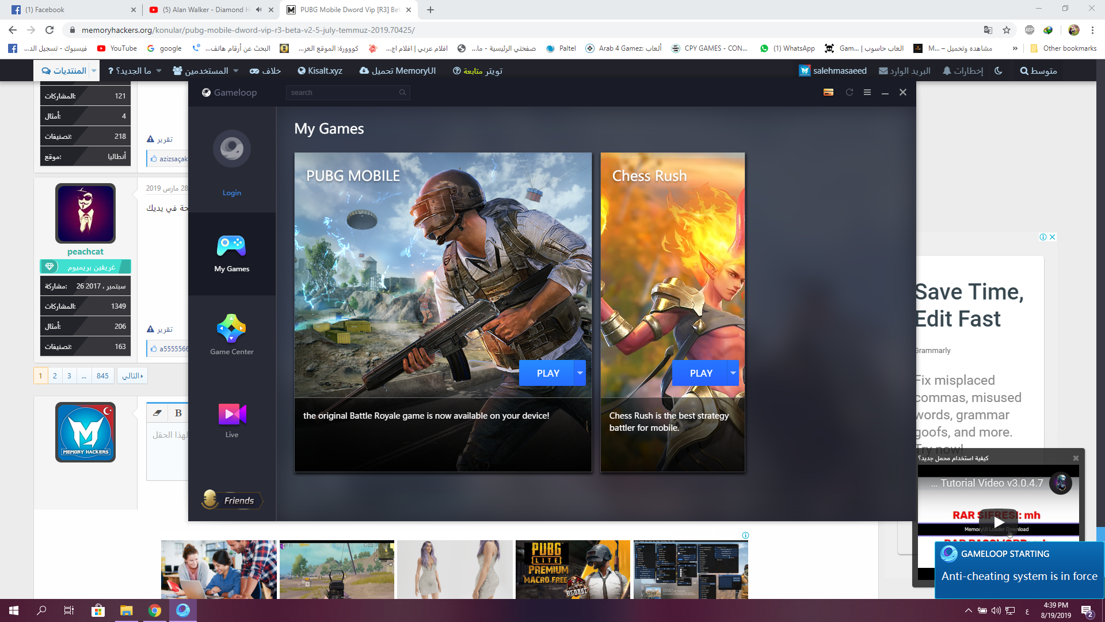
Task: Open Live section in Gameloop sidebar
Action: (232, 420)
